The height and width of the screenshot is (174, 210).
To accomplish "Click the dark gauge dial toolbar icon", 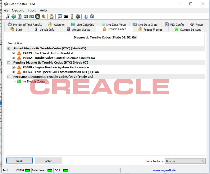I will coord(78,16).
